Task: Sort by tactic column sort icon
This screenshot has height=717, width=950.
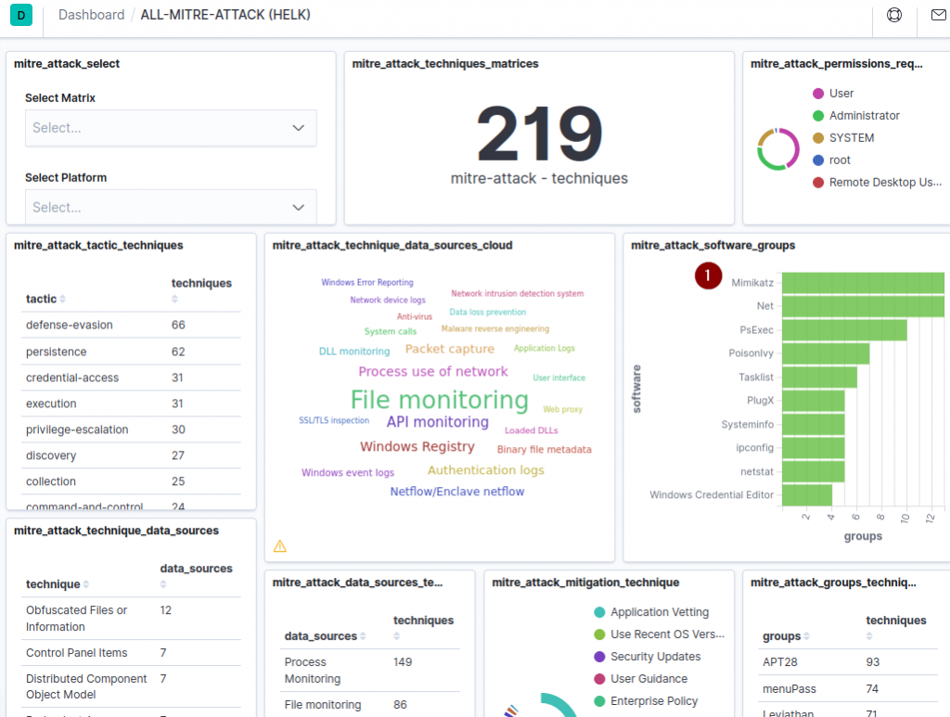Action: (62, 300)
